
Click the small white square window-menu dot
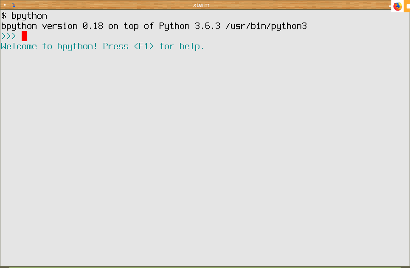point(5,5)
